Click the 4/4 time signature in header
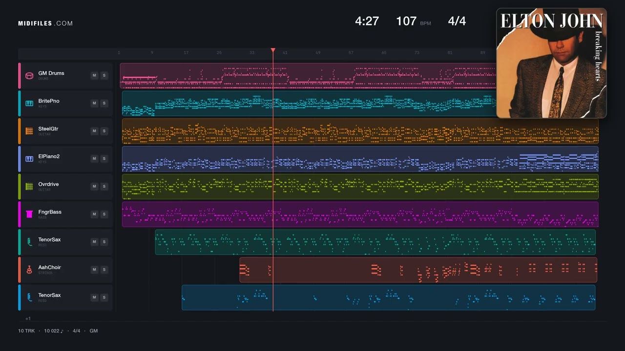 (457, 21)
